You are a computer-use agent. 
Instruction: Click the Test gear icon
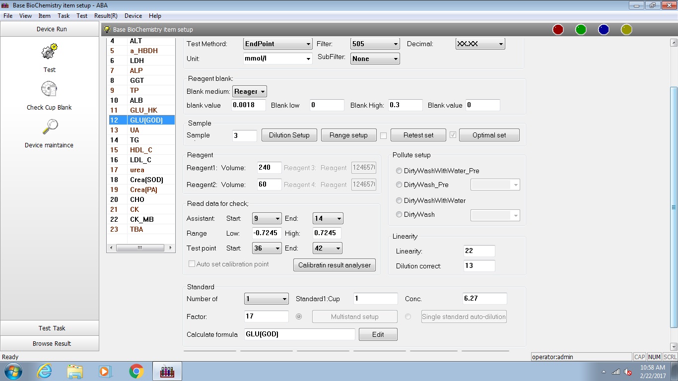pyautogui.click(x=49, y=52)
